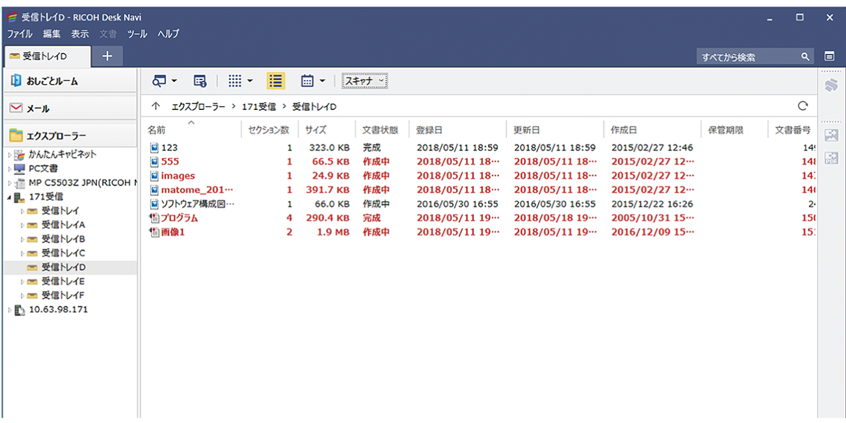Open the ファイル menu
846x423 pixels.
pyautogui.click(x=20, y=34)
